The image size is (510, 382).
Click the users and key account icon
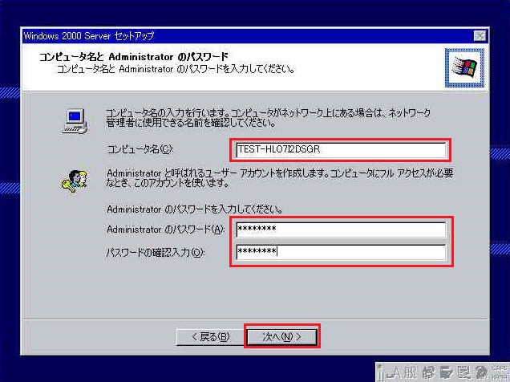tap(74, 181)
